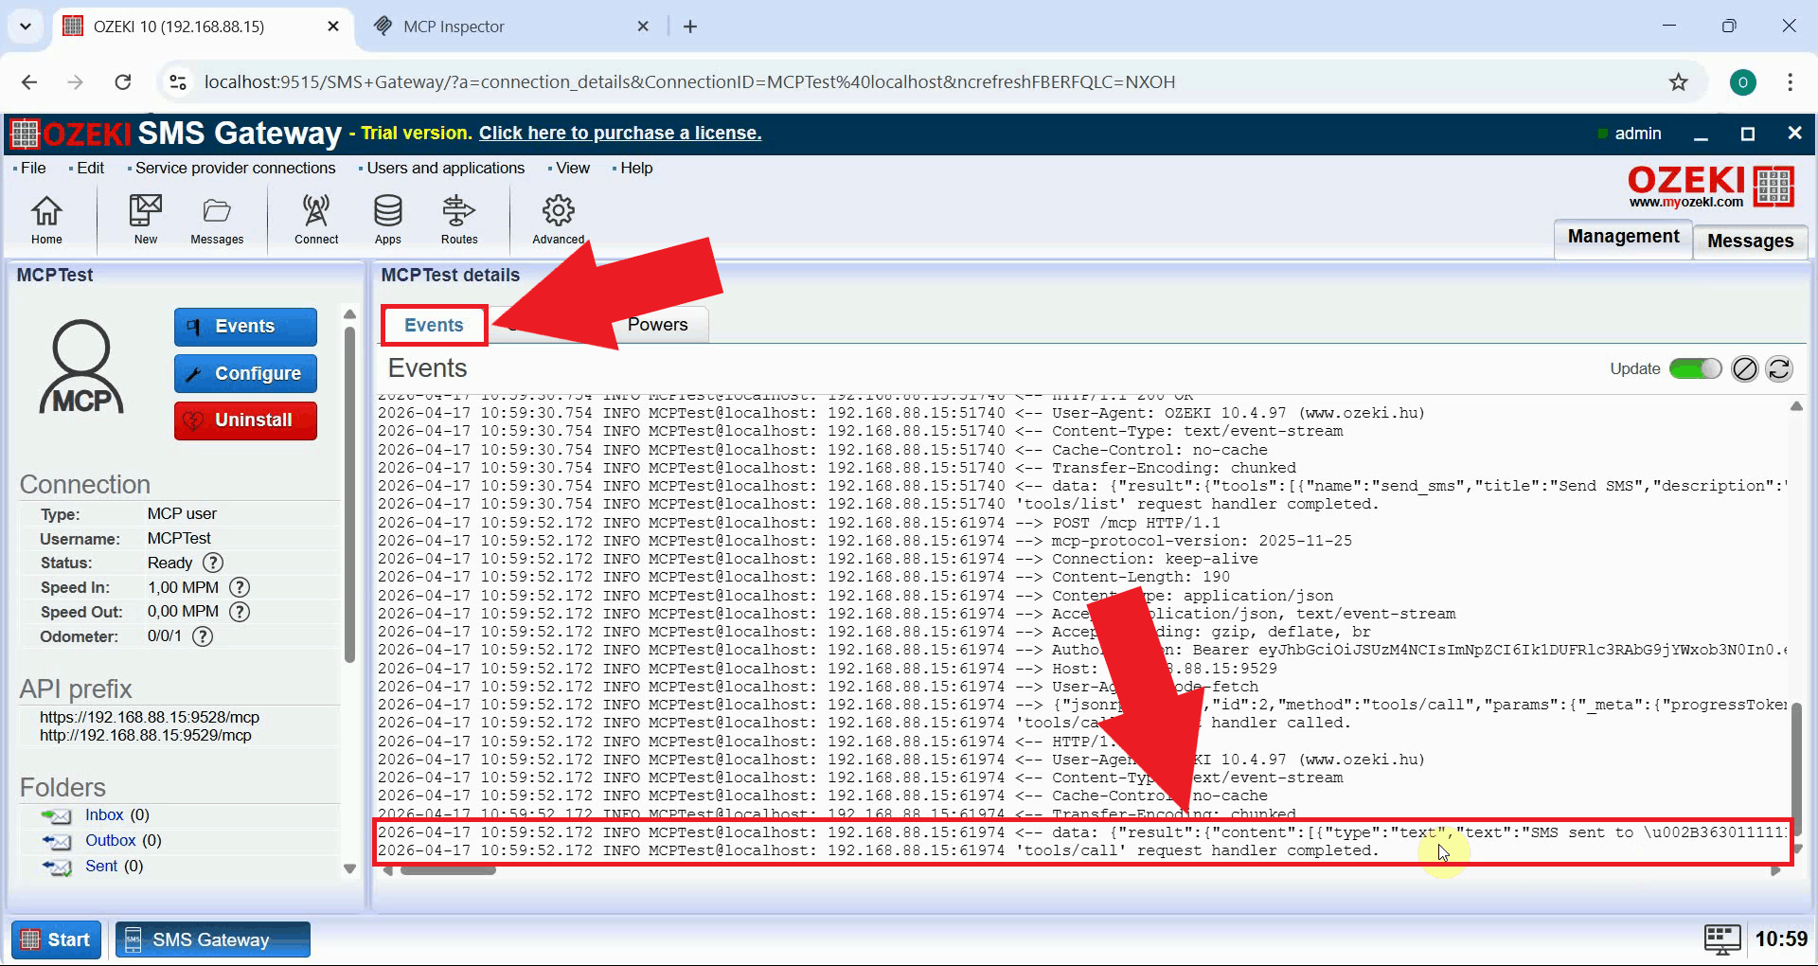Switch to the Messages tab at right
1818x966 pixels.
[1750, 241]
